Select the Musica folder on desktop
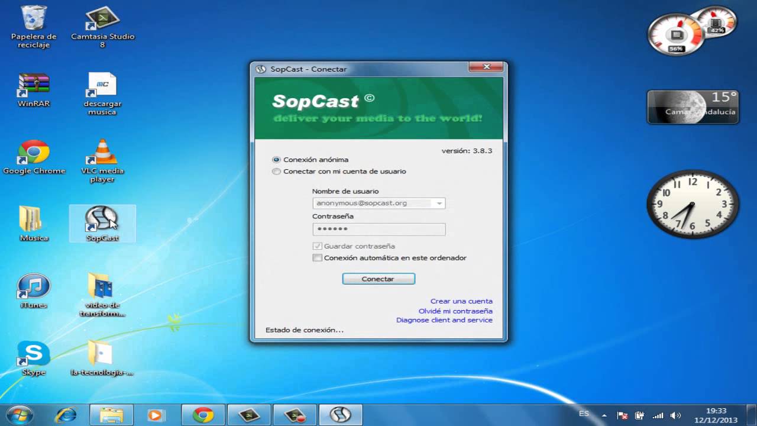This screenshot has height=426, width=757. tap(34, 224)
